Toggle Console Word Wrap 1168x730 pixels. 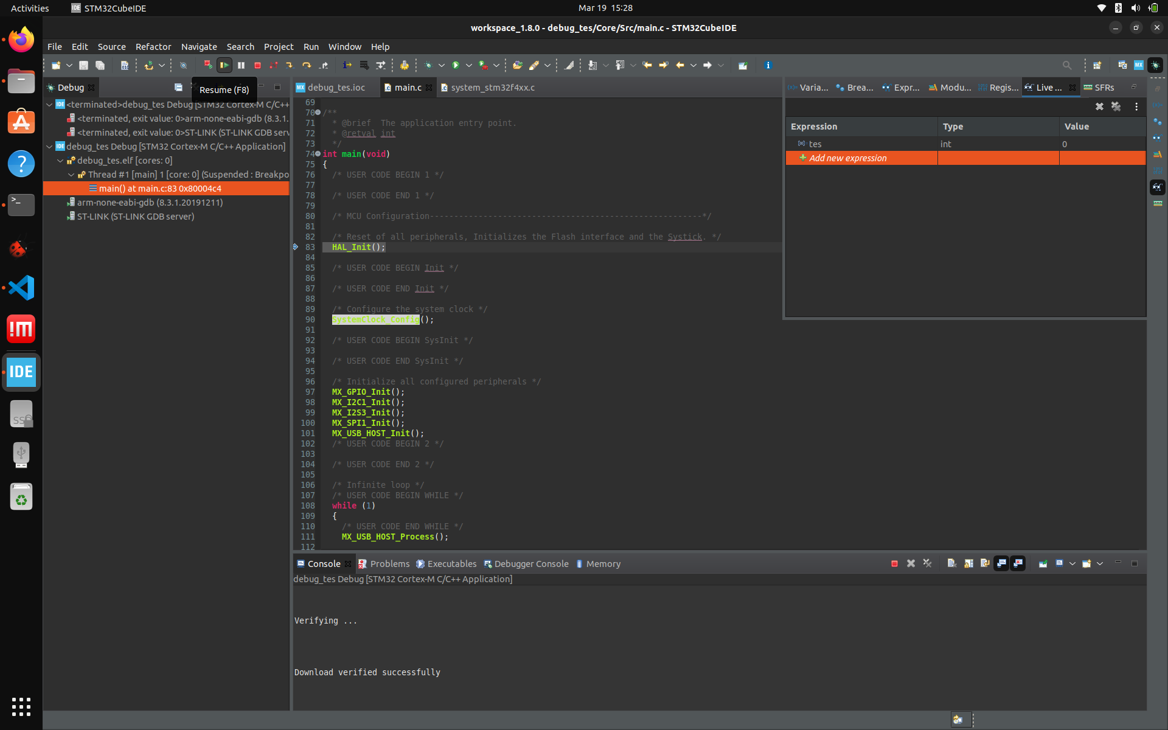coord(985,564)
